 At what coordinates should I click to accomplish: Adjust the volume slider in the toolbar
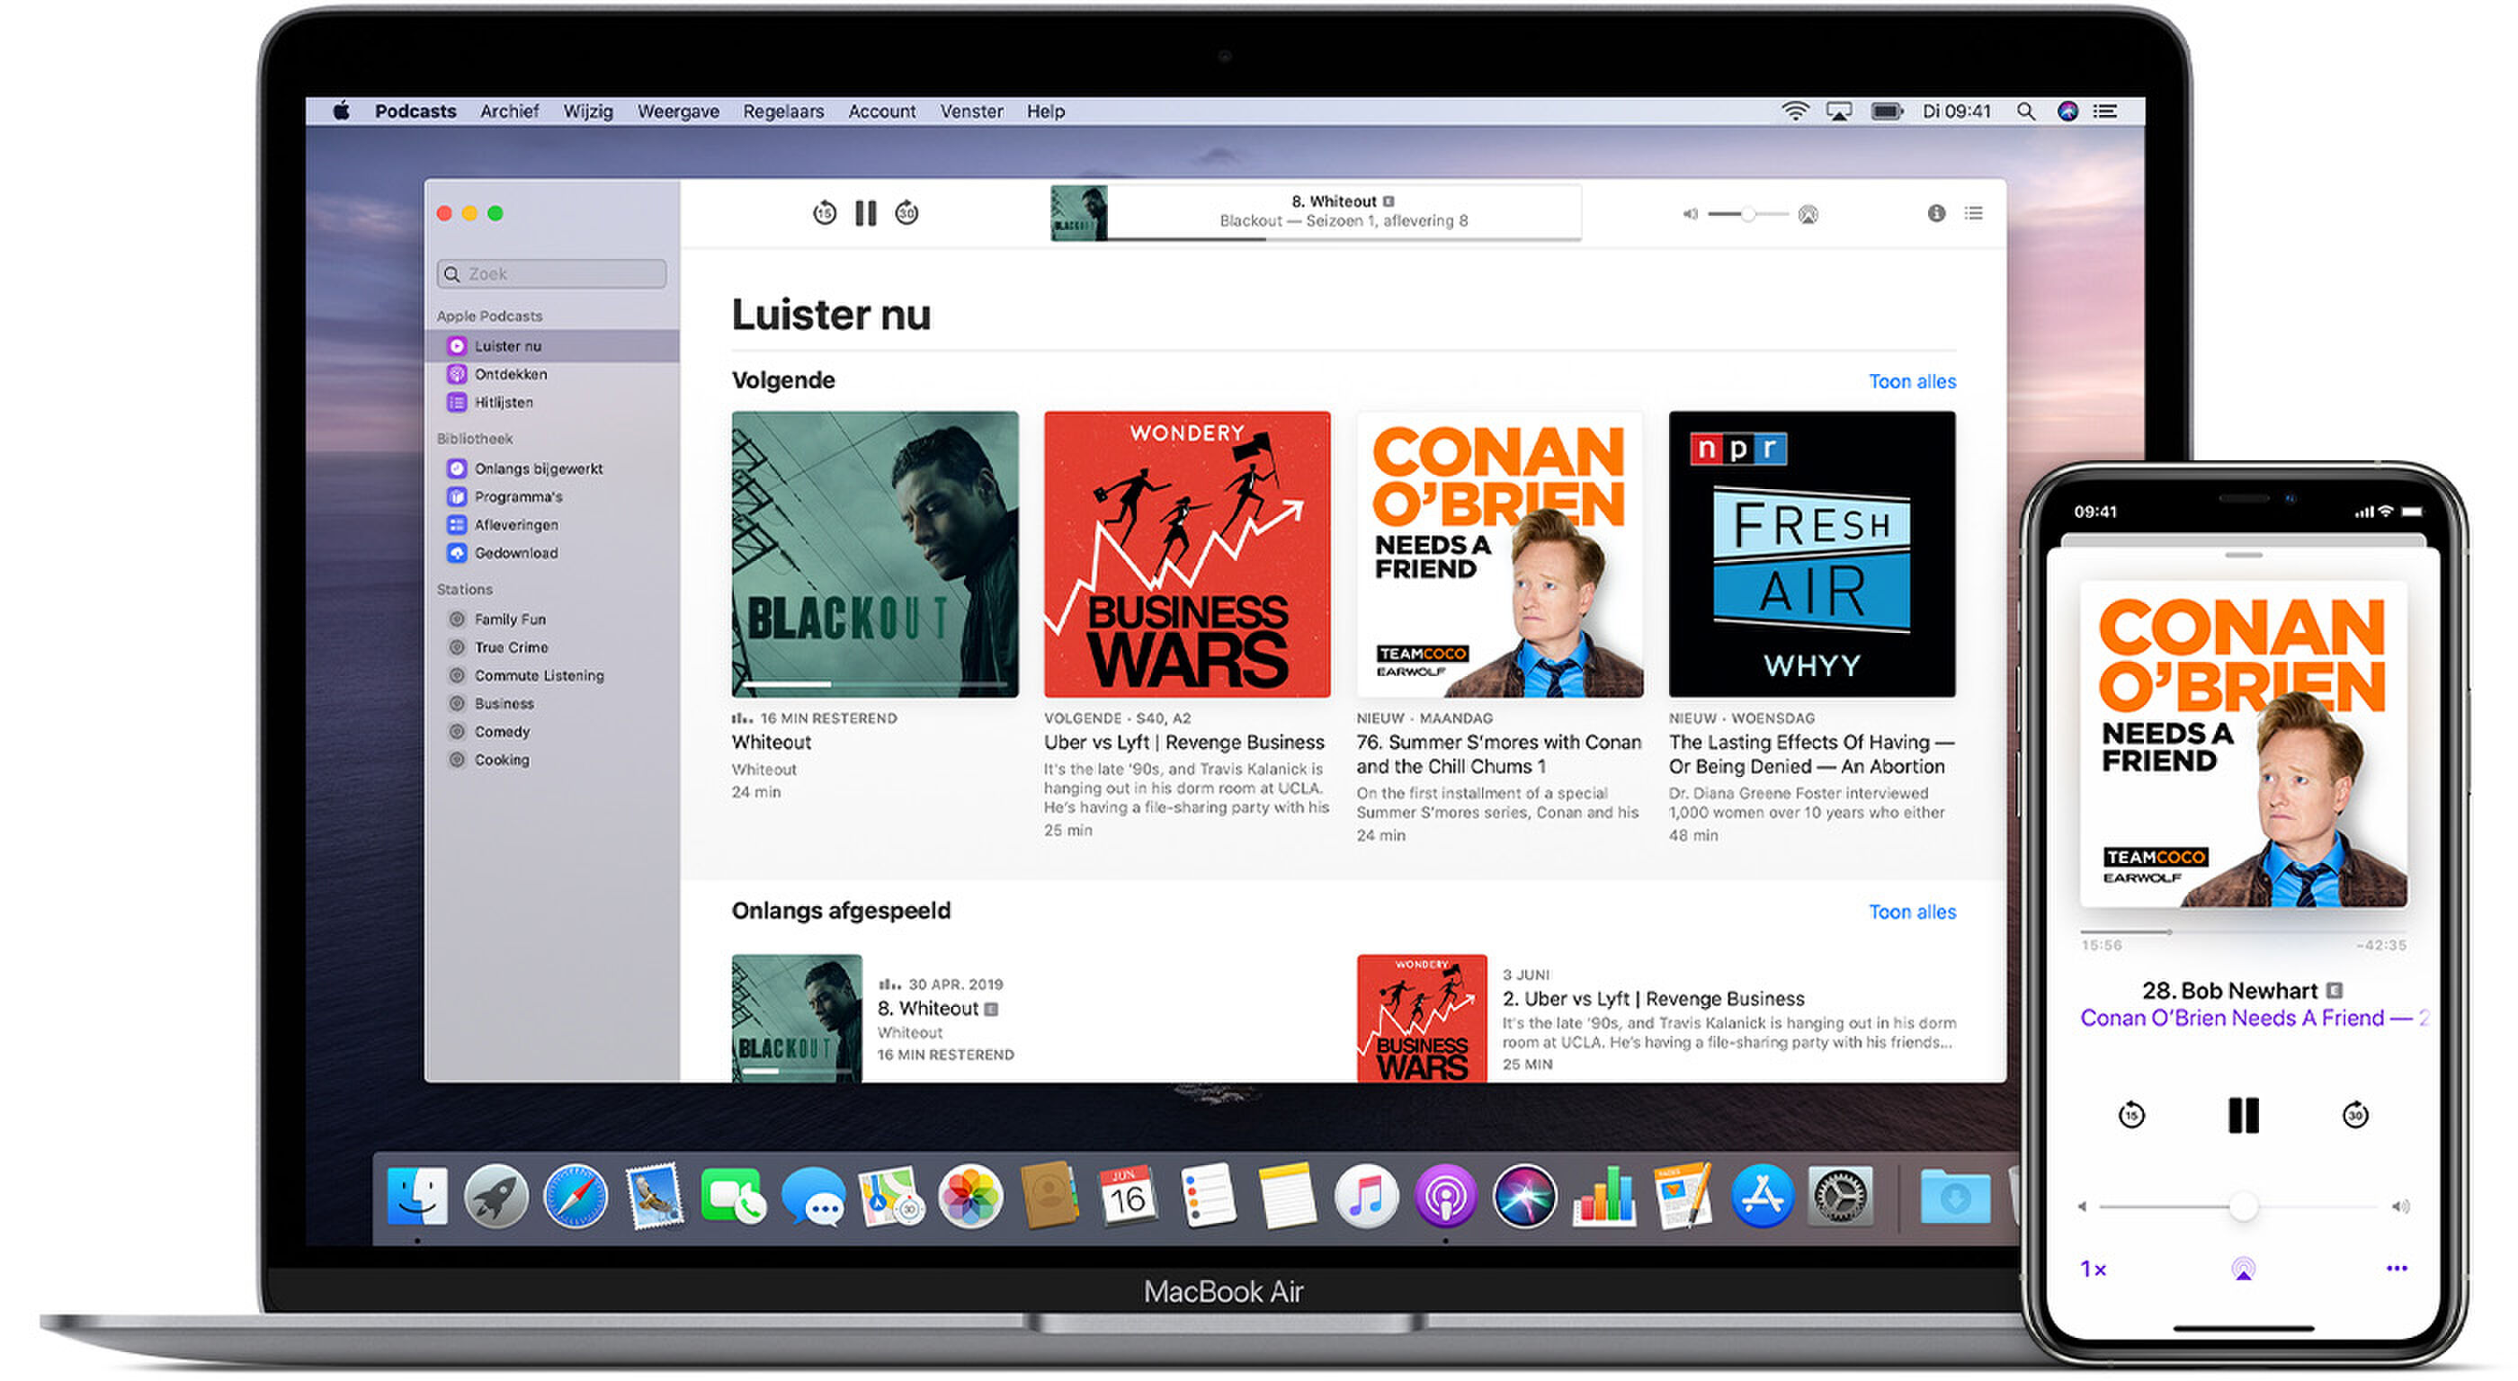1750,213
